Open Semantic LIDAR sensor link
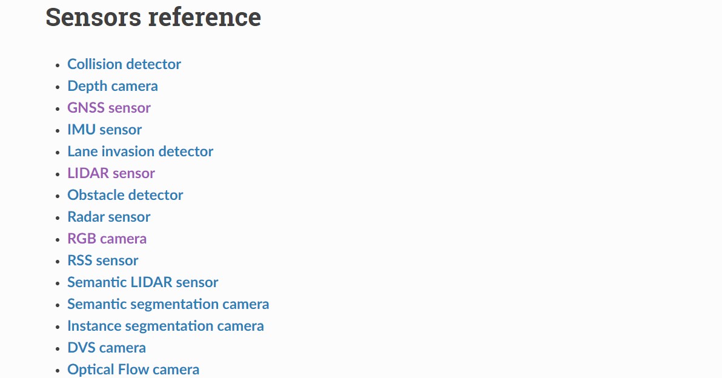722x378 pixels. [143, 282]
